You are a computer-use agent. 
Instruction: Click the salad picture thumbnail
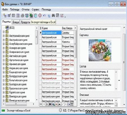coord(100,50)
